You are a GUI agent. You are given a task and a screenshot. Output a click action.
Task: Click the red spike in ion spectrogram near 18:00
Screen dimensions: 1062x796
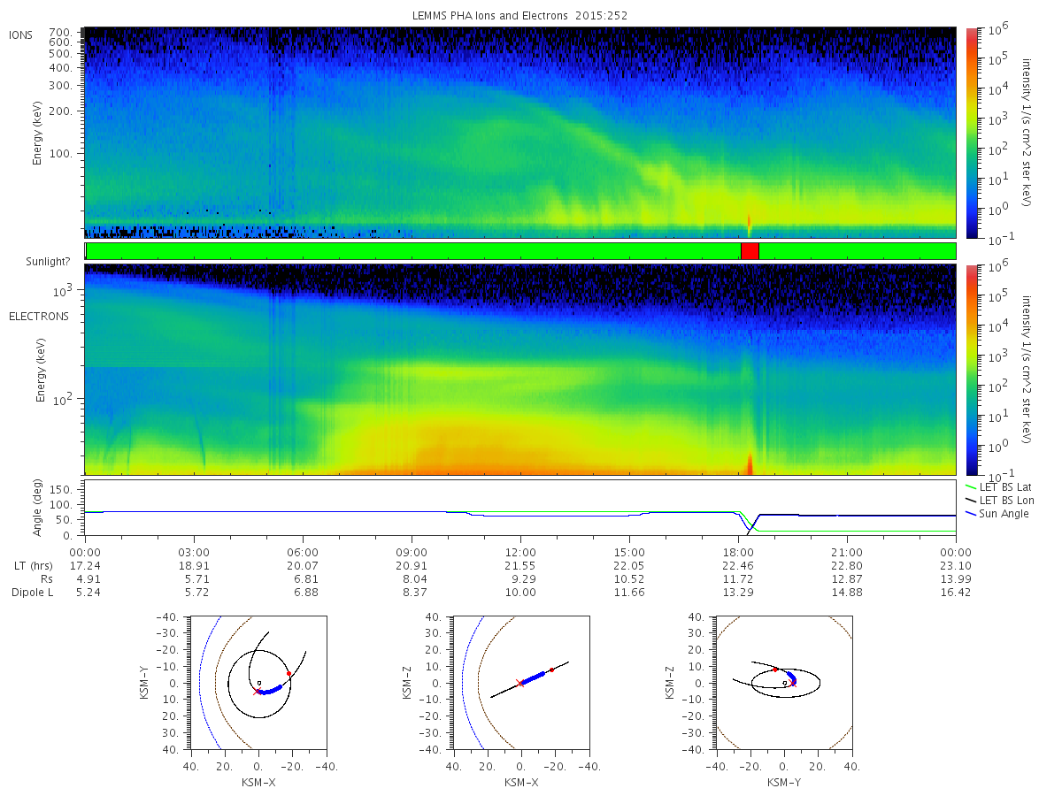pyautogui.click(x=749, y=221)
